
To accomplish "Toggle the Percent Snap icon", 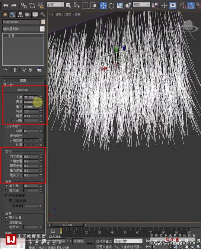I will [198, 6].
